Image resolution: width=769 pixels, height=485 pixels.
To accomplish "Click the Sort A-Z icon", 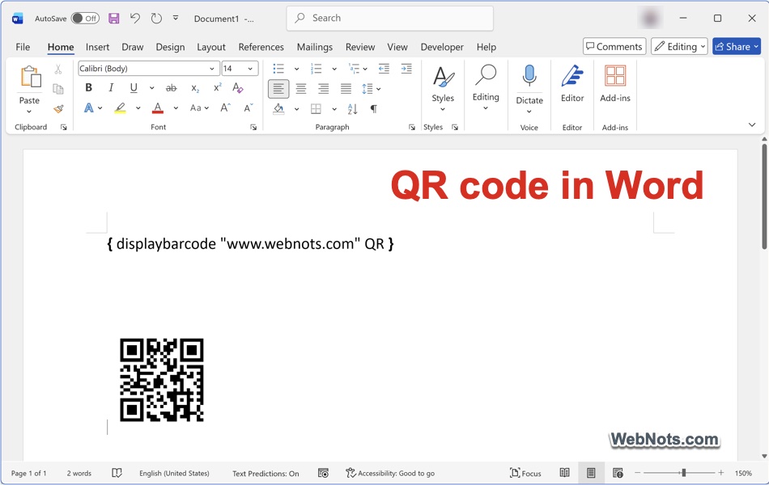I will pyautogui.click(x=353, y=109).
